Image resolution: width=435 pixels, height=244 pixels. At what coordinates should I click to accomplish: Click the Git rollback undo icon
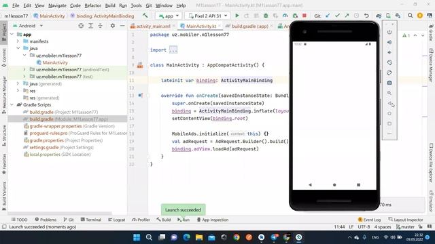(x=366, y=16)
